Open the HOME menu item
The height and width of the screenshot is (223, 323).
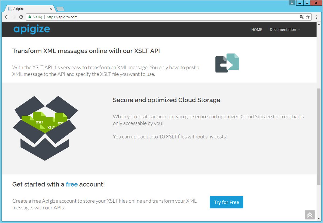(257, 30)
